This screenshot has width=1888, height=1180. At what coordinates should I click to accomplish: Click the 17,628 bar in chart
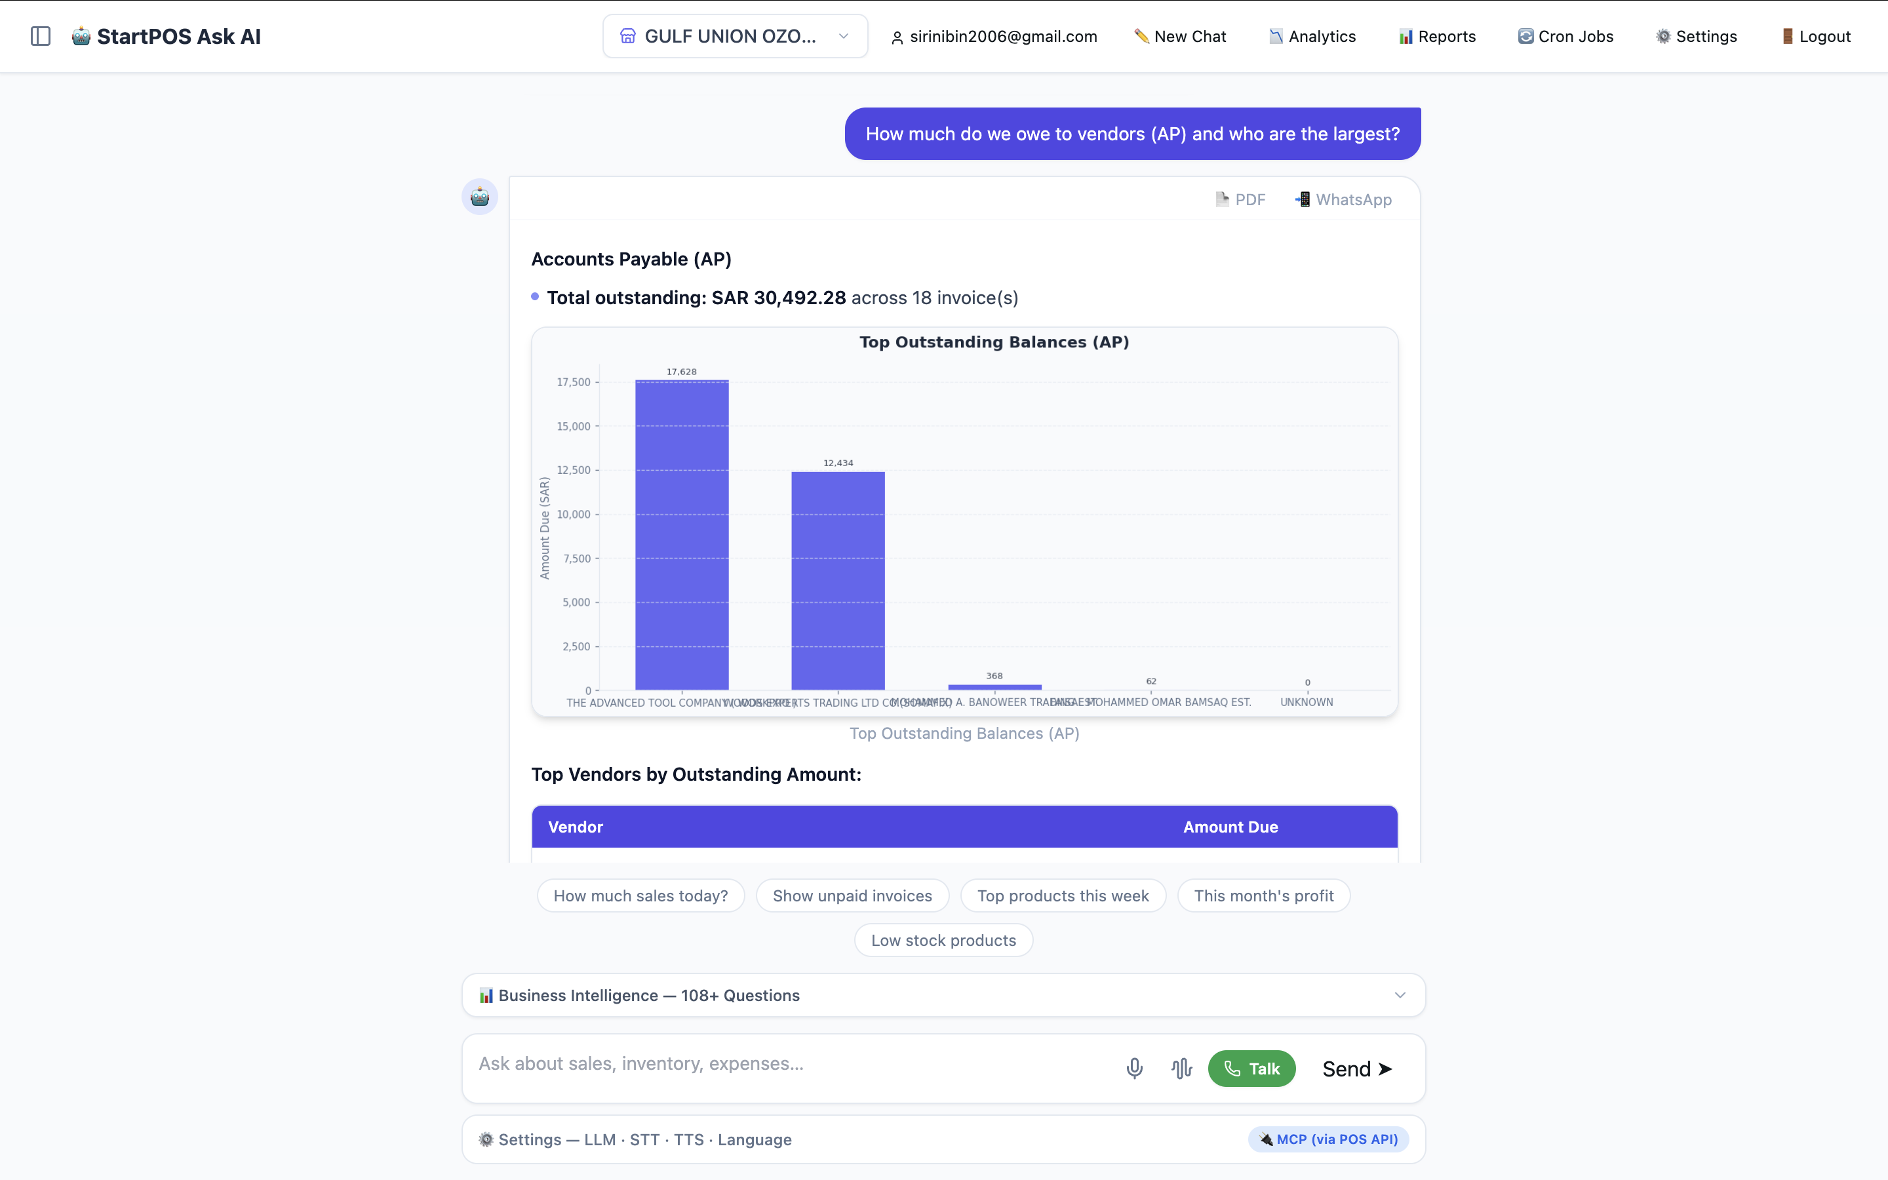tap(682, 534)
